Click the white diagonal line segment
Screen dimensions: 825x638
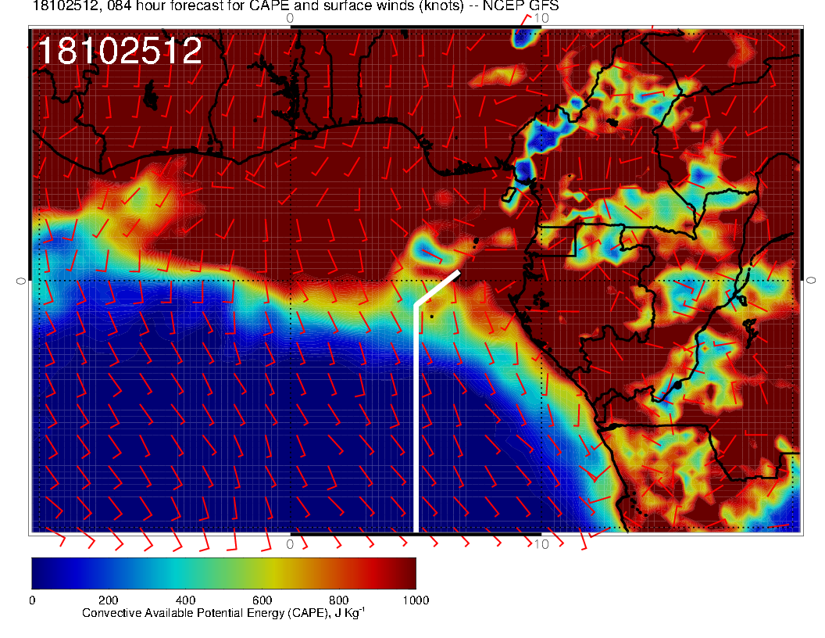[437, 288]
